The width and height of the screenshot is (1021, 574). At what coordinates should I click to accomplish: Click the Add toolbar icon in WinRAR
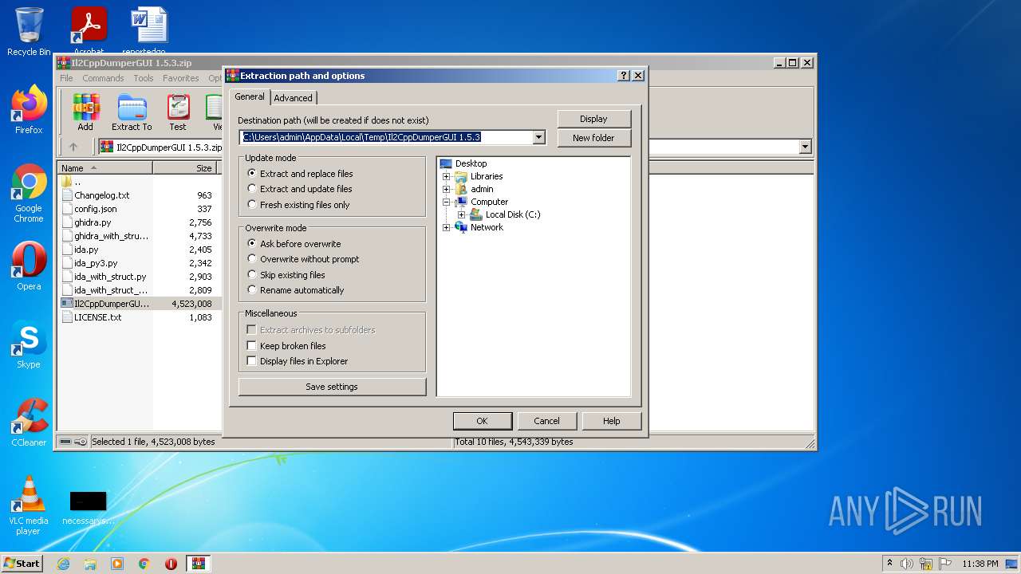85,112
